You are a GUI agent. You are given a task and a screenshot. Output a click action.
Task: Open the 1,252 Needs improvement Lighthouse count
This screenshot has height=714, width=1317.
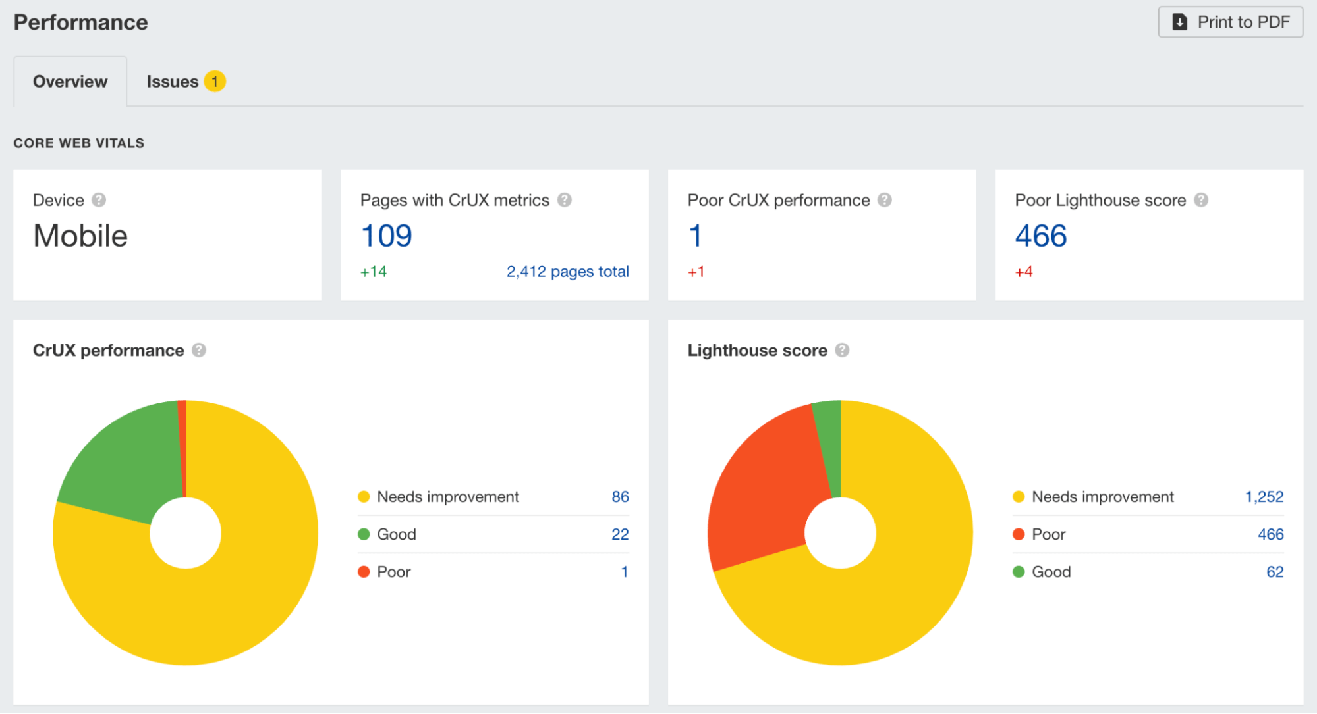[x=1264, y=497]
